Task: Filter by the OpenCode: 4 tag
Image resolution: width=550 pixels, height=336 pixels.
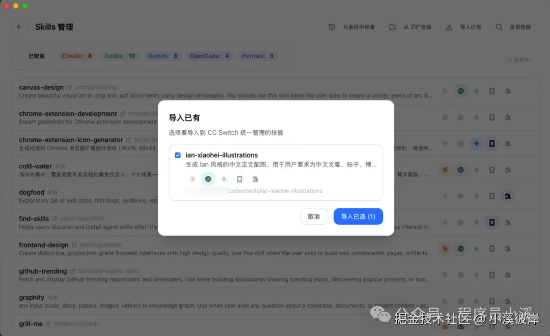Action: (x=209, y=56)
